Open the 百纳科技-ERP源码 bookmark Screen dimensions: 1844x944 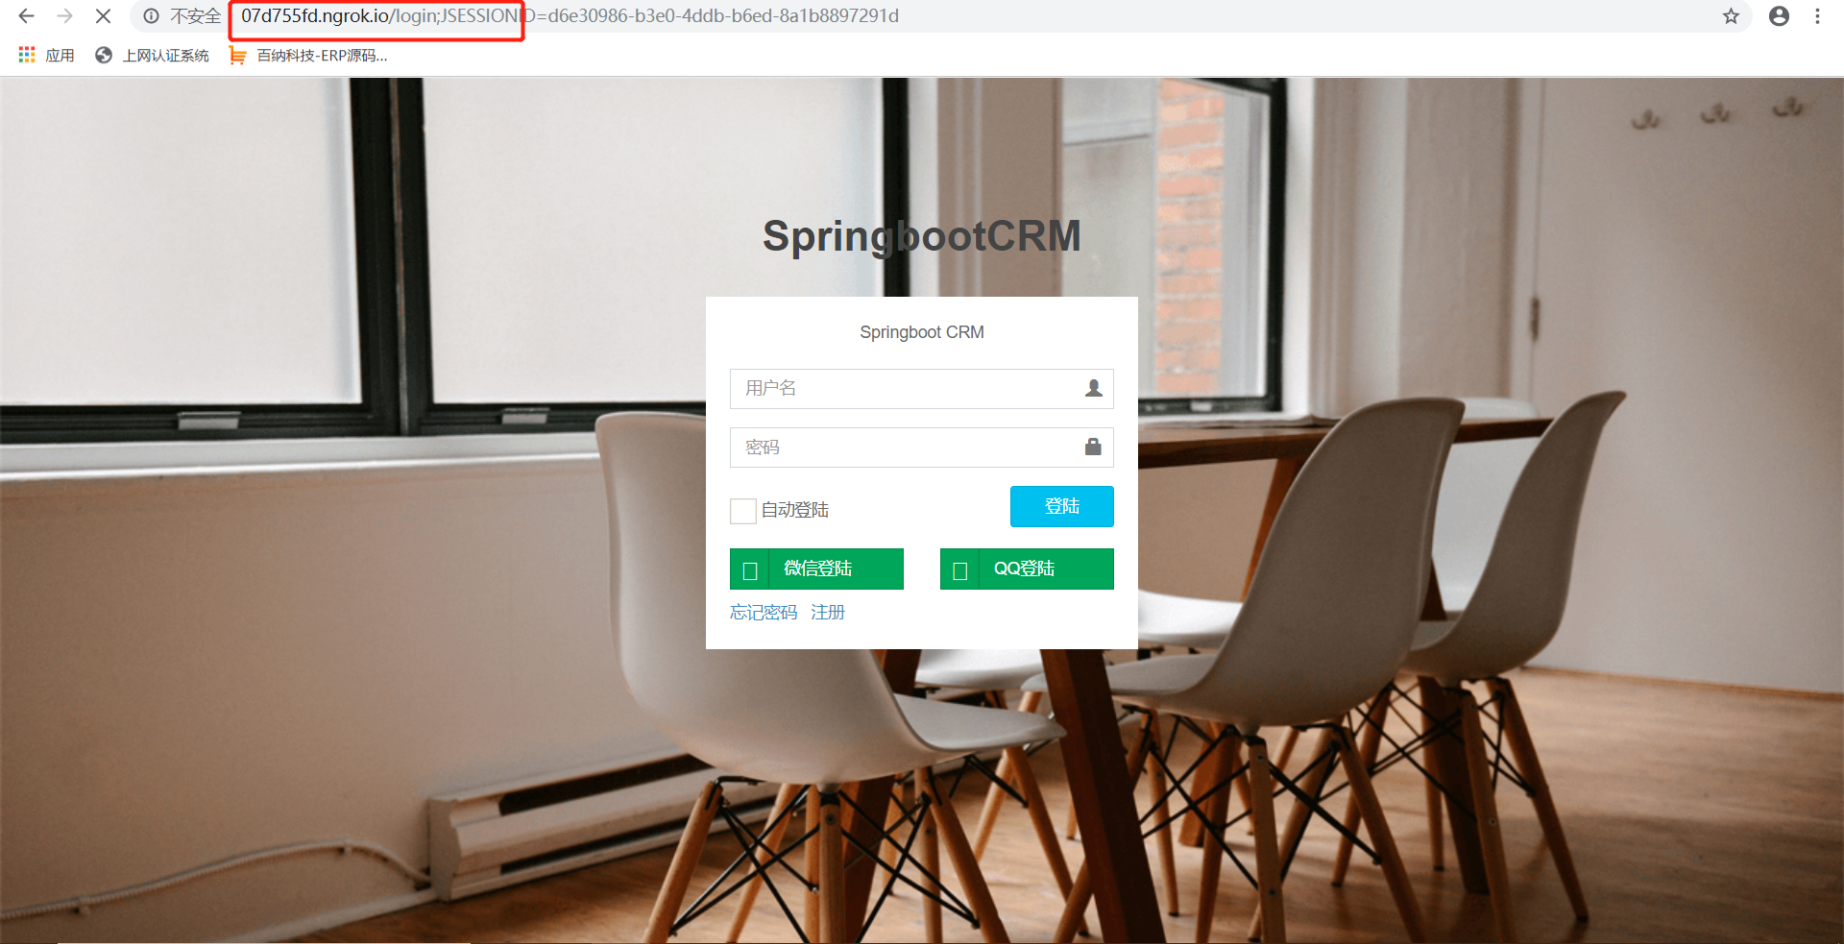308,56
